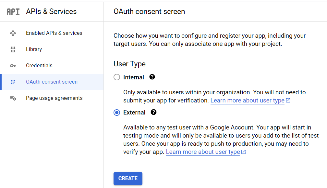Viewport: 327px width, 188px height.
Task: Click the Library sidebar icon
Action: click(x=13, y=49)
